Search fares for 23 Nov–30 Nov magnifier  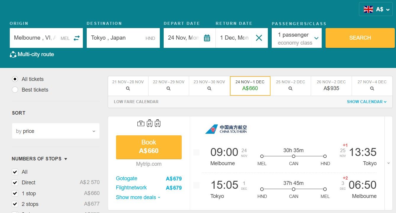coord(209,88)
